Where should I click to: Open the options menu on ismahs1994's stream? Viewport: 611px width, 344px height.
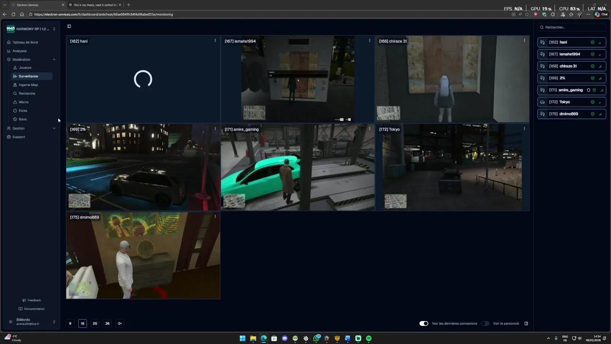point(369,41)
